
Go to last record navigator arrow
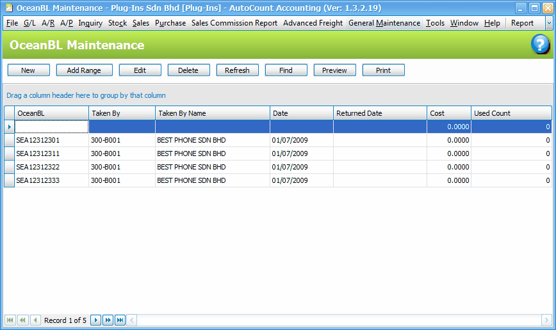[120, 320]
